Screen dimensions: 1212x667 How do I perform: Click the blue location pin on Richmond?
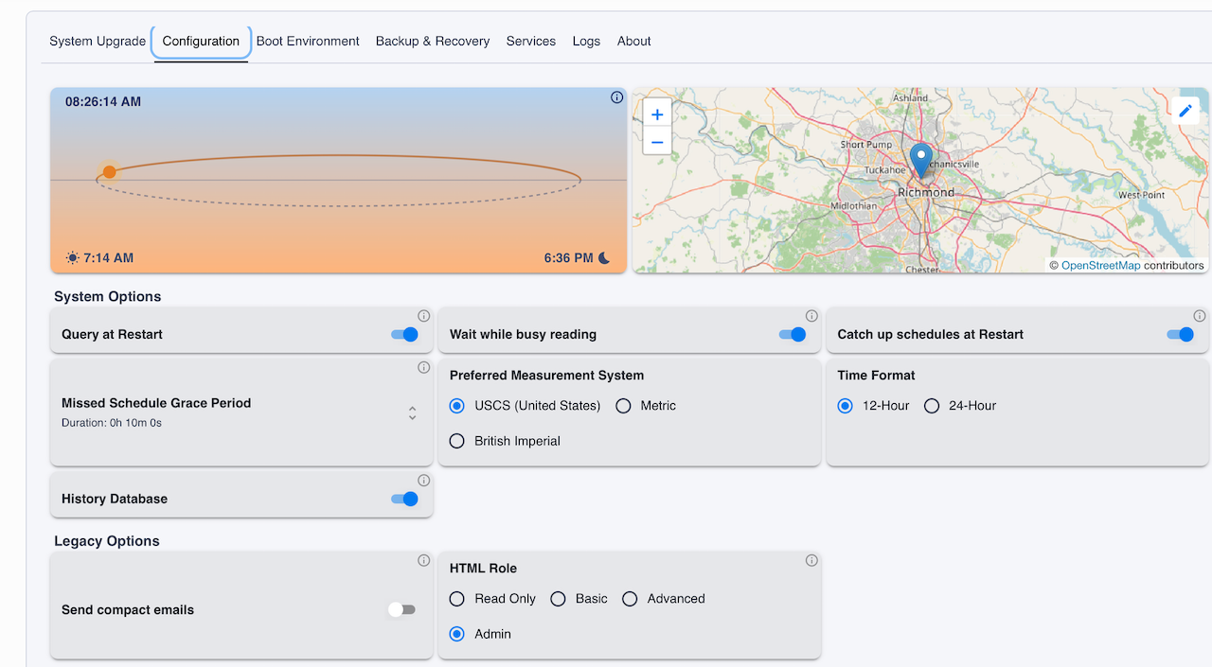920,160
